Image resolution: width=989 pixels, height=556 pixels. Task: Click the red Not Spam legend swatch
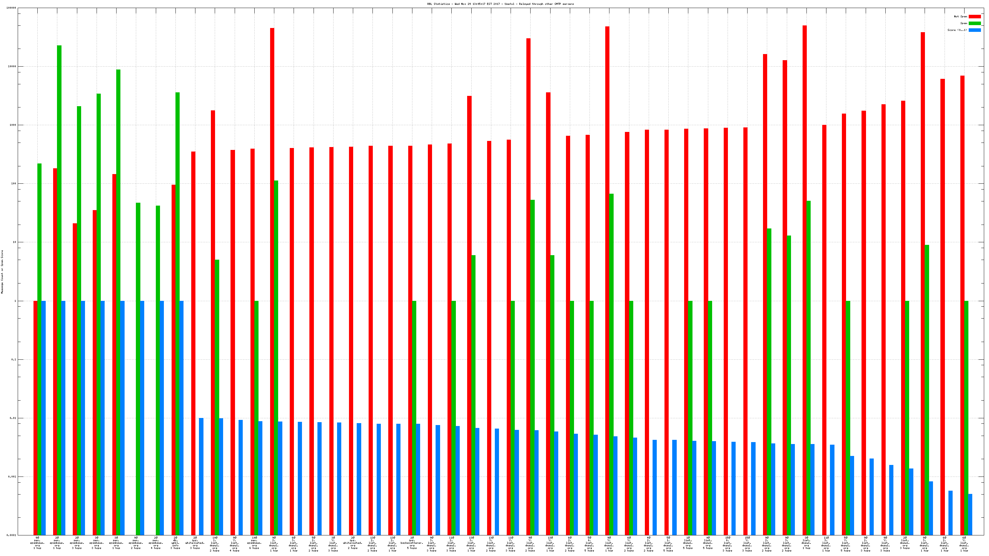[975, 16]
